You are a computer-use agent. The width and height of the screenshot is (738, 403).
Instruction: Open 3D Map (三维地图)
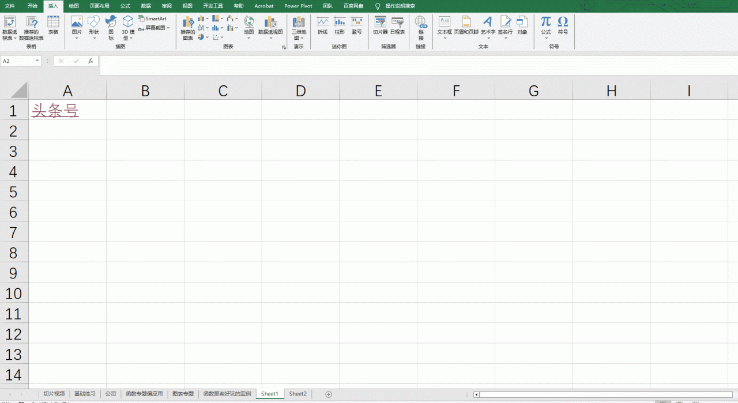click(299, 28)
